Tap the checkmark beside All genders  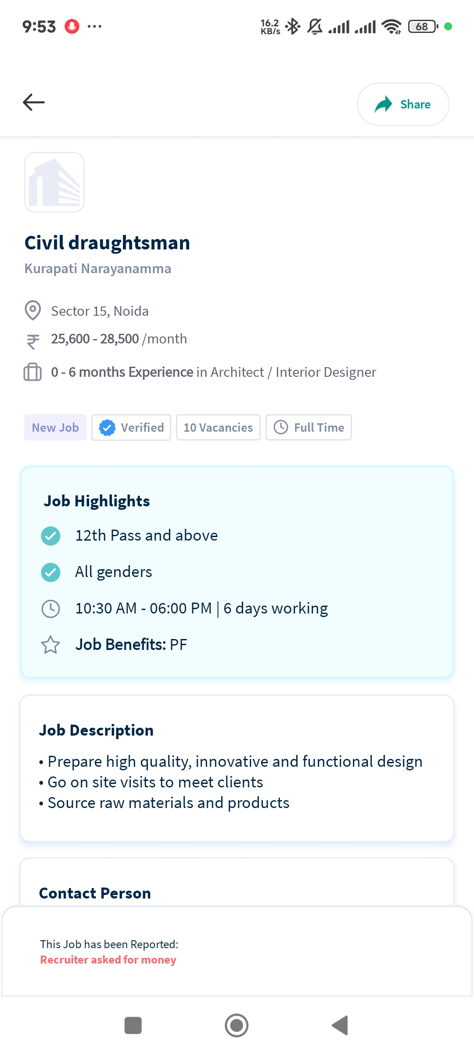50,572
